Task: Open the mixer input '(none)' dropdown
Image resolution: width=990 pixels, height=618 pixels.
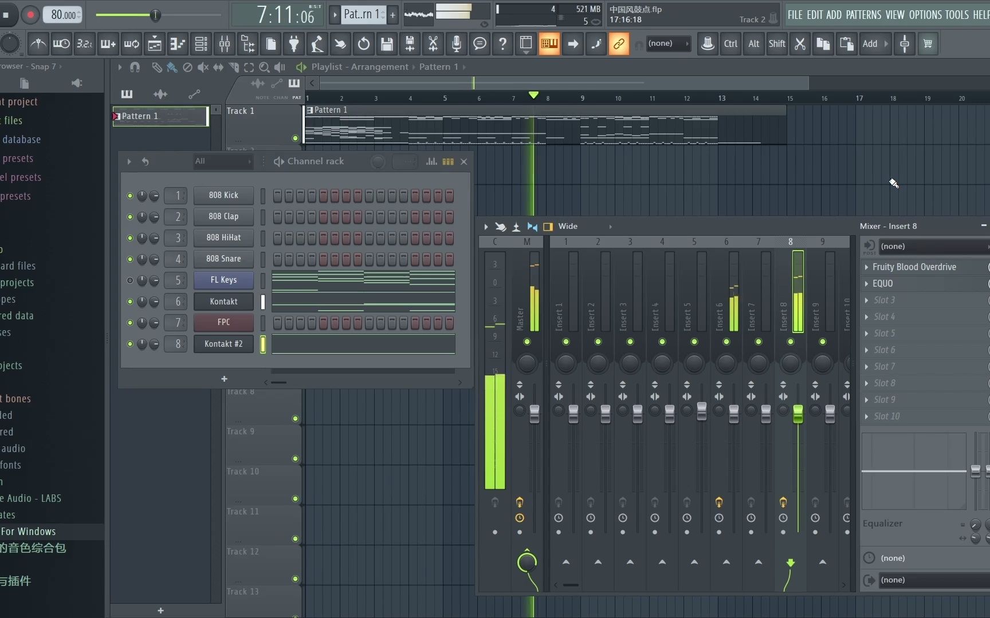Action: (934, 247)
